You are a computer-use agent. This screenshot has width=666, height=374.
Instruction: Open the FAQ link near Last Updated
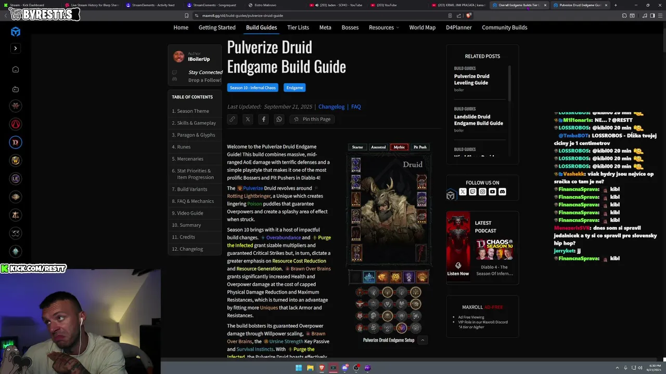tap(356, 106)
